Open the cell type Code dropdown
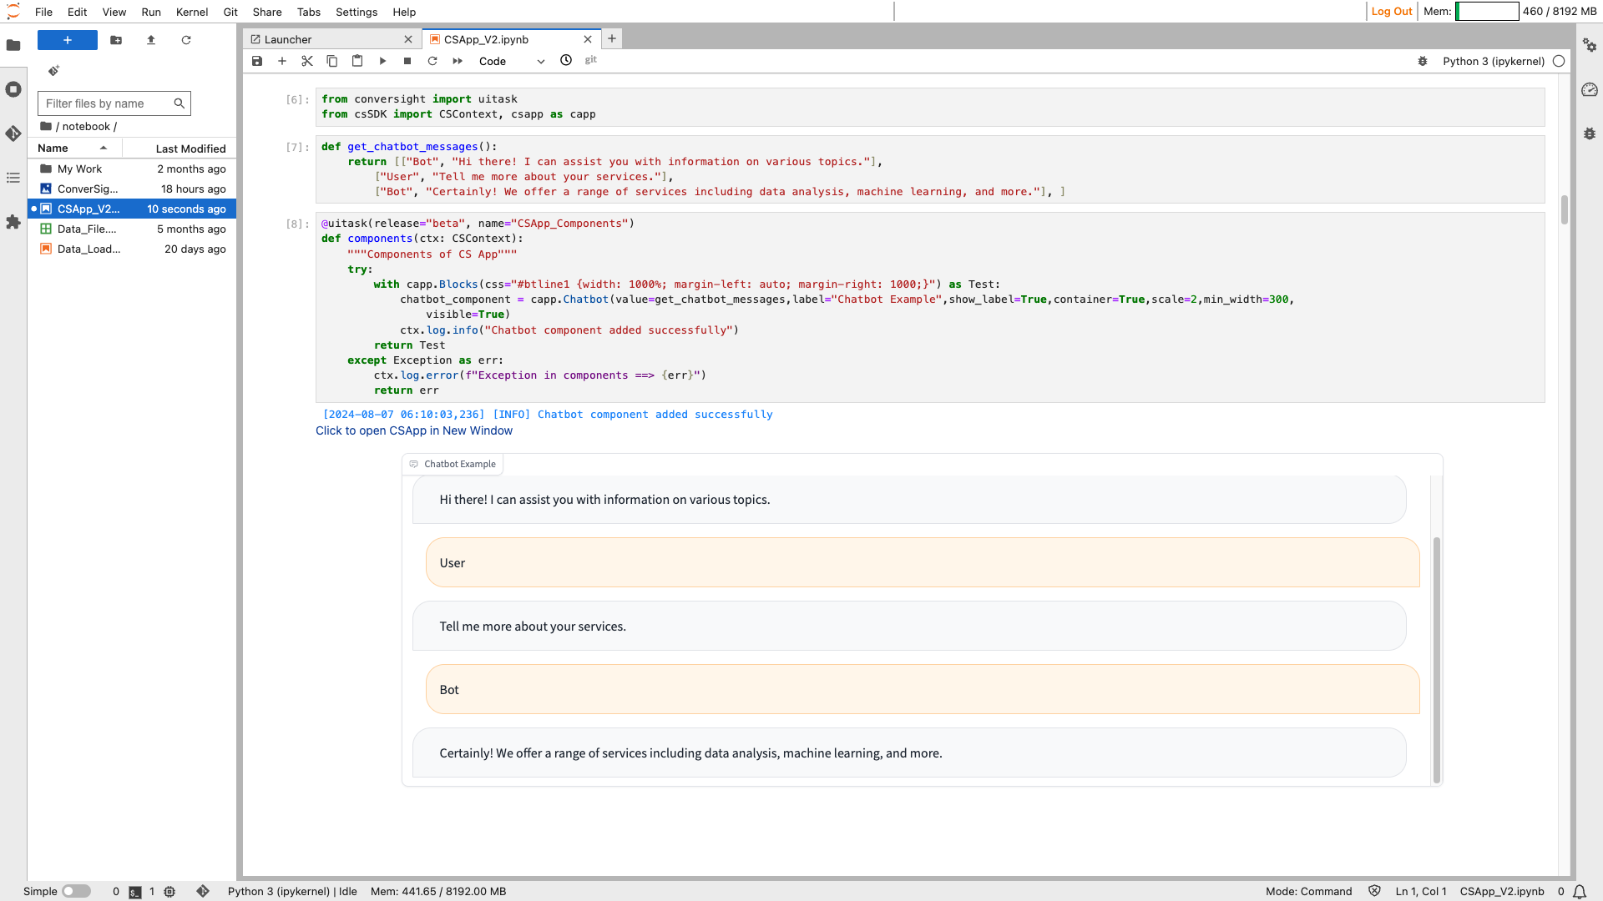The image size is (1603, 901). coord(511,61)
